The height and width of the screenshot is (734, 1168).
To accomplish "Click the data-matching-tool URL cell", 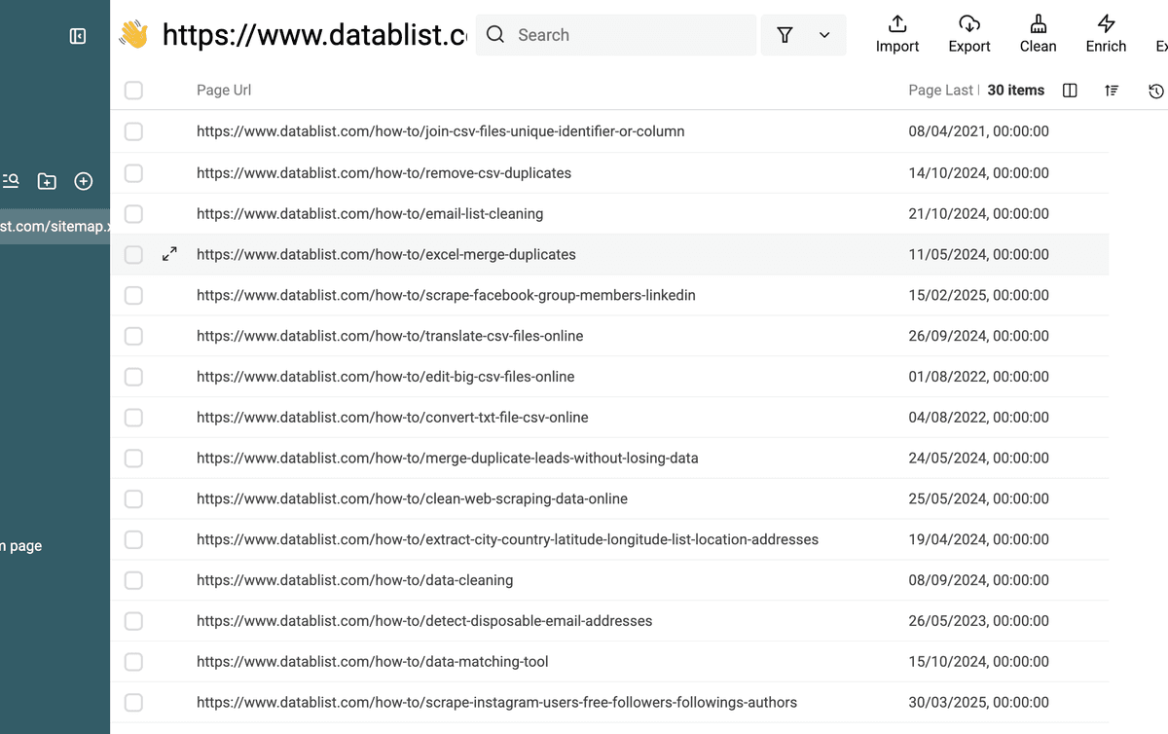I will (373, 662).
